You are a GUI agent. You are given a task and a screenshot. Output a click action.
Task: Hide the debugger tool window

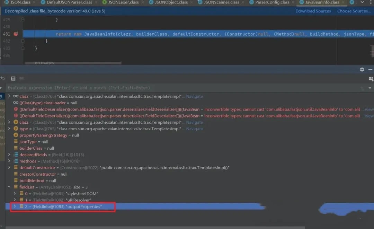click(x=370, y=69)
